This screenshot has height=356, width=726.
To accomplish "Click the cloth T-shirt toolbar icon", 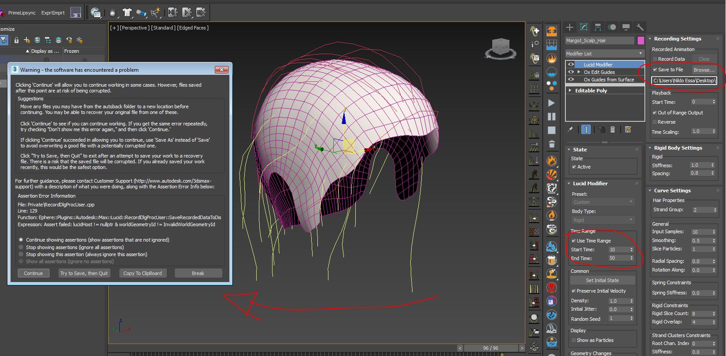I will (x=127, y=13).
